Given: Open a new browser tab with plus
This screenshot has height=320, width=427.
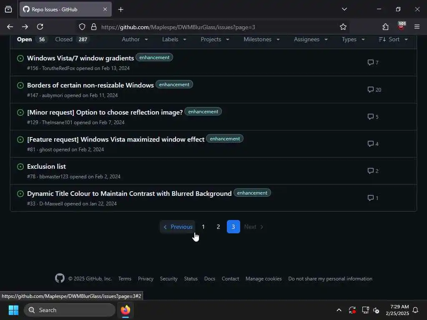Looking at the screenshot, I should pos(121,10).
